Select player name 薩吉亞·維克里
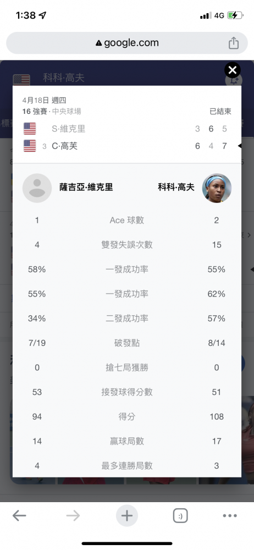The image size is (254, 550). click(86, 188)
